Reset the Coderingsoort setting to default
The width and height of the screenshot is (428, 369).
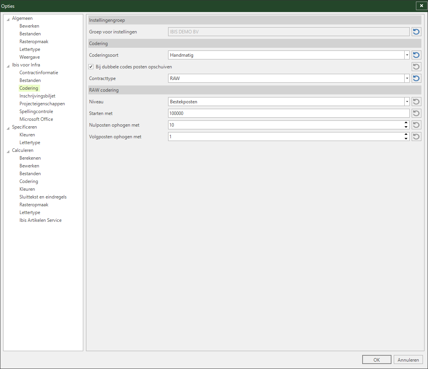pos(416,55)
